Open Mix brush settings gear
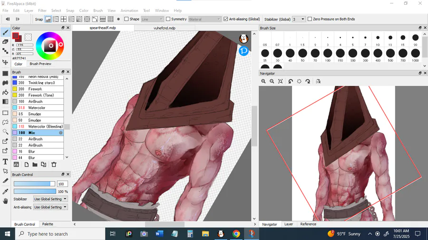Screen dimensions: 428x240 tap(61, 133)
